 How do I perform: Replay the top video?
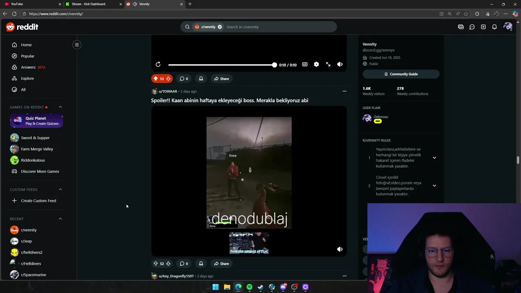tap(158, 64)
